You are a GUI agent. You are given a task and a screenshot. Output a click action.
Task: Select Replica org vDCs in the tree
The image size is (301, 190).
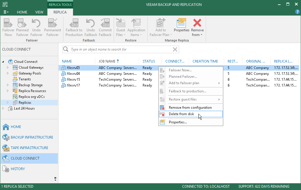point(32,97)
